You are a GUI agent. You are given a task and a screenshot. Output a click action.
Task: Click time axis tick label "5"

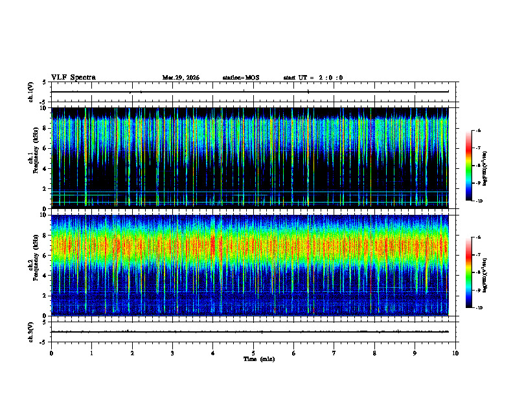pos(253,353)
